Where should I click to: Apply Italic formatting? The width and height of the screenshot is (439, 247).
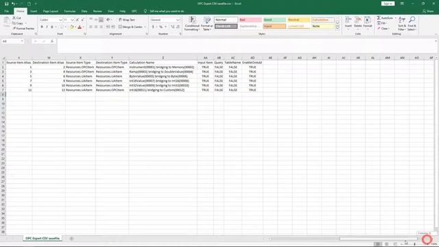pos(47,27)
